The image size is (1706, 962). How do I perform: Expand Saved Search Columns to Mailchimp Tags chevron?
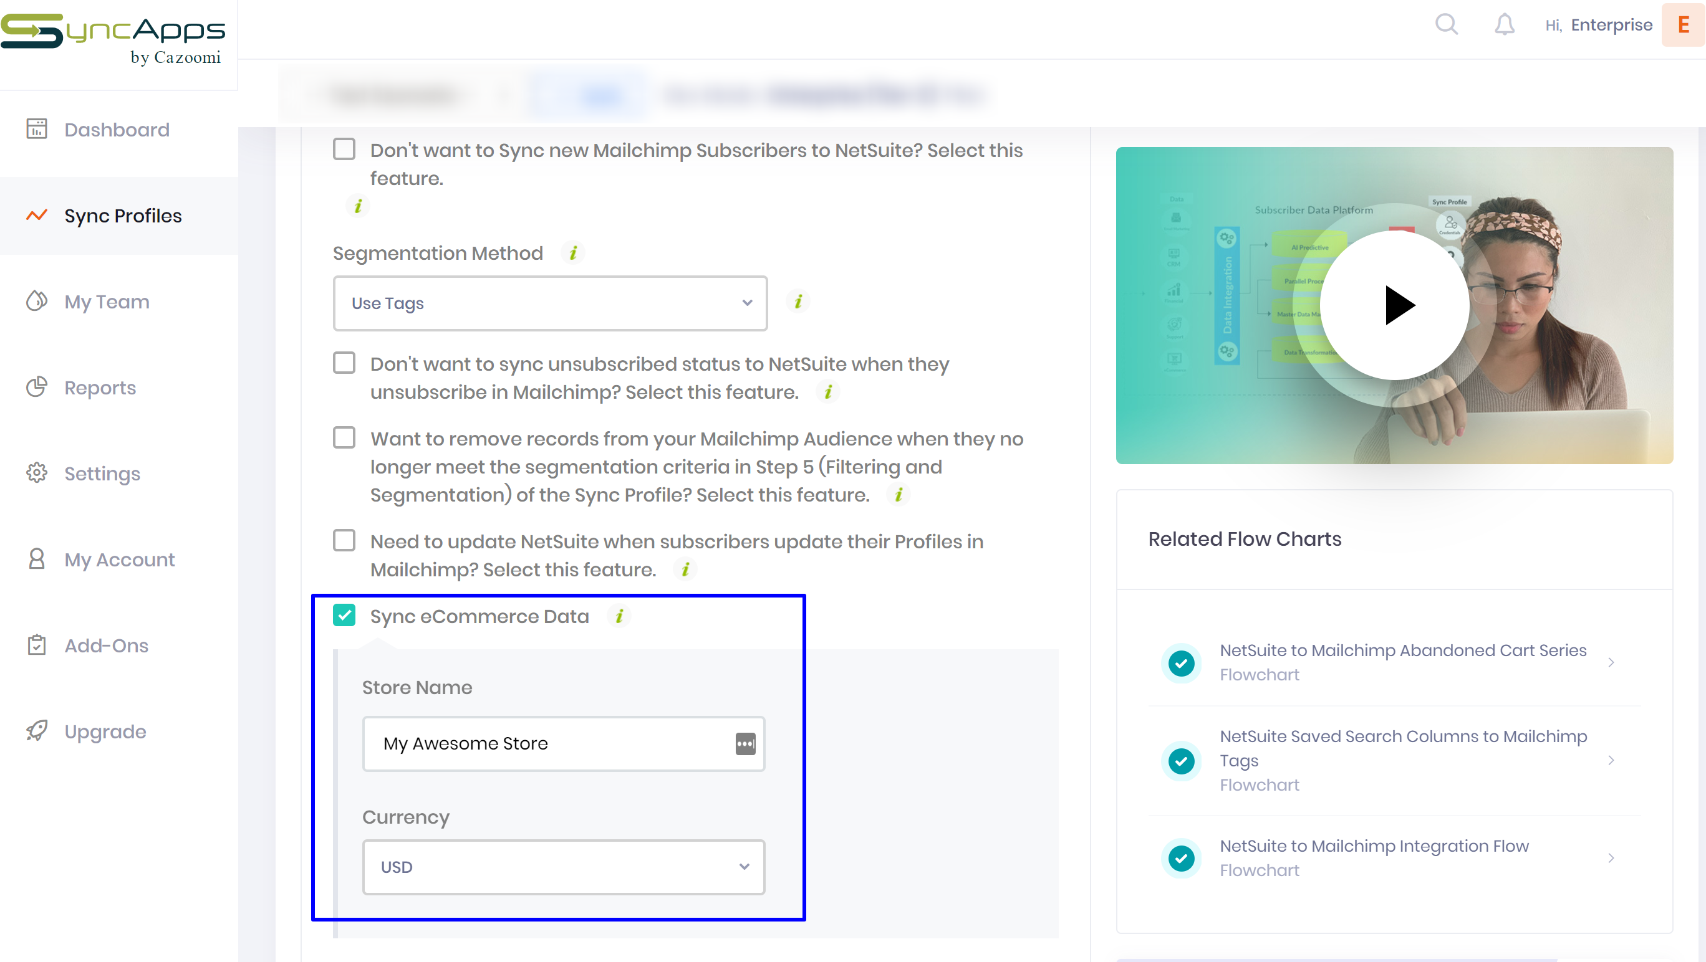1611,760
